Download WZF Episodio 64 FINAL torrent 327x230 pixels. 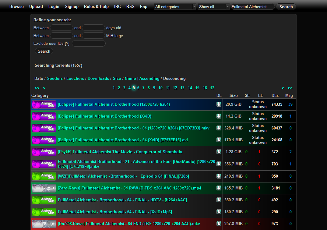click(219, 176)
